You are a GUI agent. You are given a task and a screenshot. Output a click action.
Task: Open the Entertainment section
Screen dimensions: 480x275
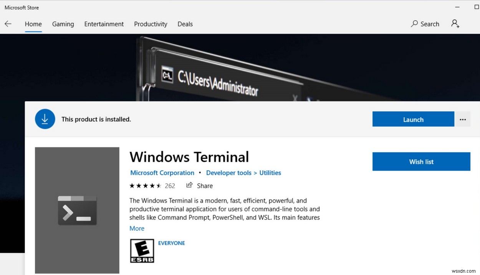(104, 24)
